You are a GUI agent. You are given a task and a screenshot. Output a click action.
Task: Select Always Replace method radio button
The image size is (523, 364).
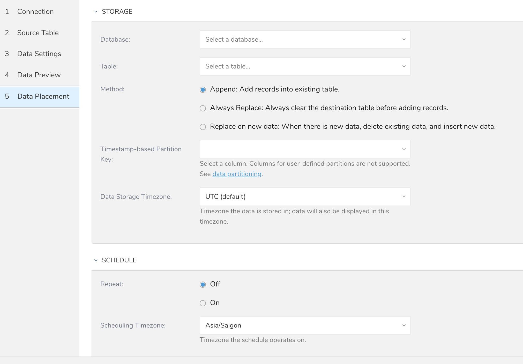203,108
